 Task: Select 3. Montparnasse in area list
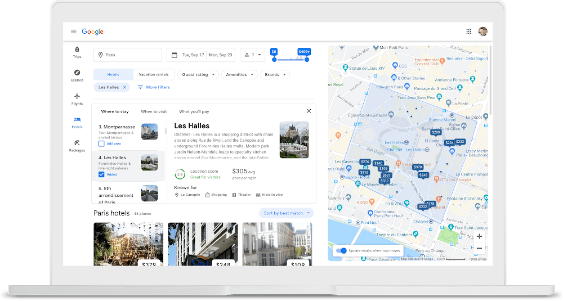[x=128, y=135]
